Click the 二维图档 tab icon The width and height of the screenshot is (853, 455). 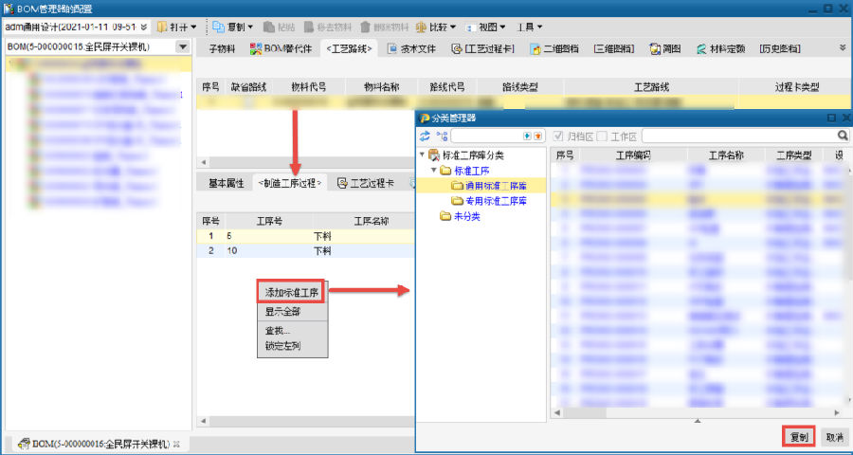tap(535, 48)
